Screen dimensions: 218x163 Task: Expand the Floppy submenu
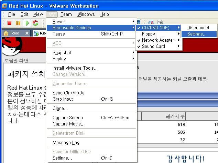(x=159, y=34)
